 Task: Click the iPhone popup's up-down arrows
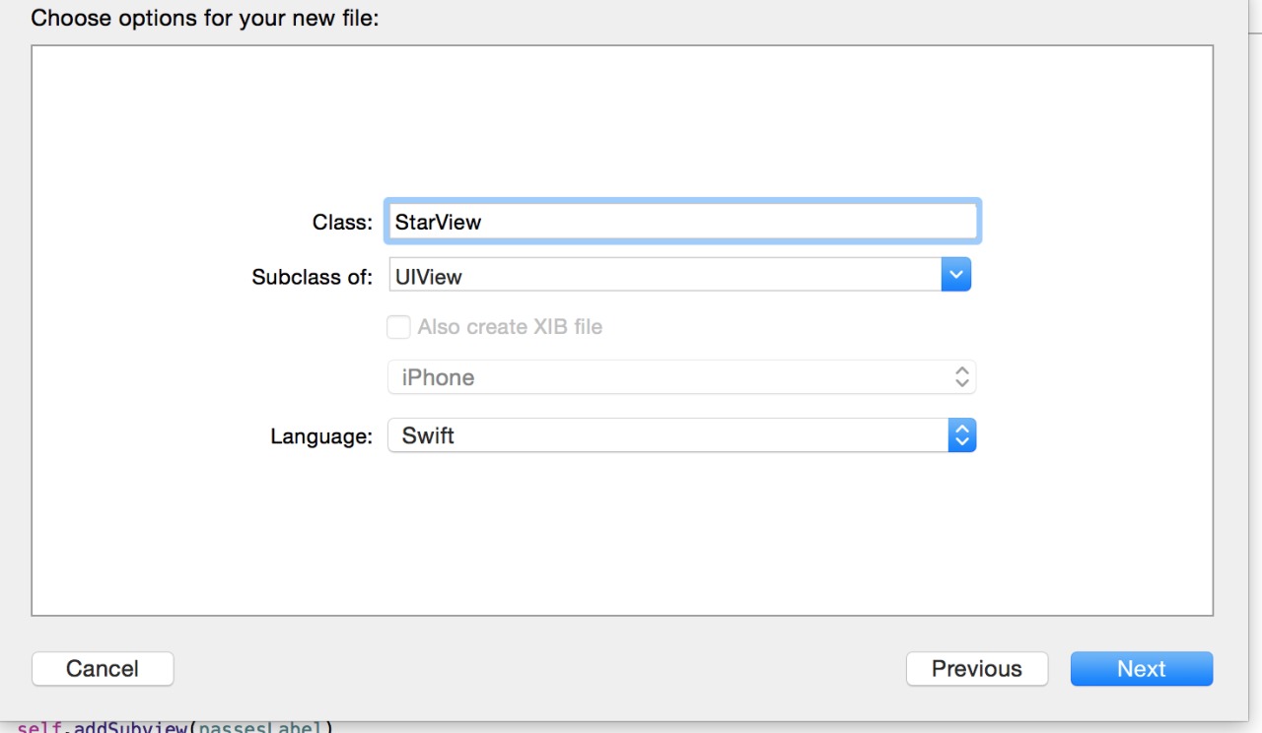(x=962, y=377)
